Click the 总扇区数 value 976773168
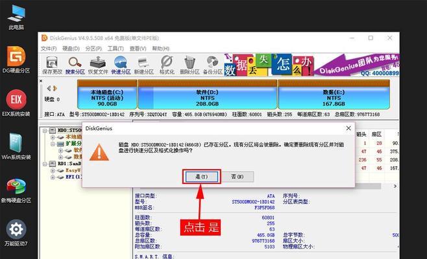This screenshot has width=427, height=259. (x=263, y=241)
